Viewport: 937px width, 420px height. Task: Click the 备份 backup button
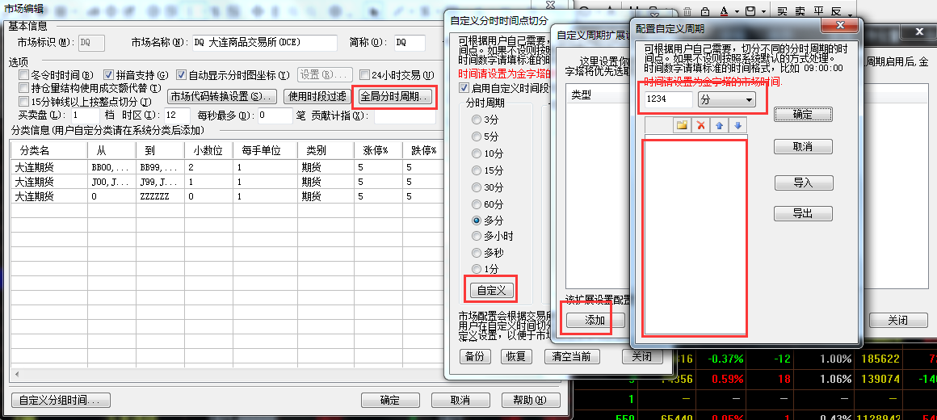[x=474, y=357]
